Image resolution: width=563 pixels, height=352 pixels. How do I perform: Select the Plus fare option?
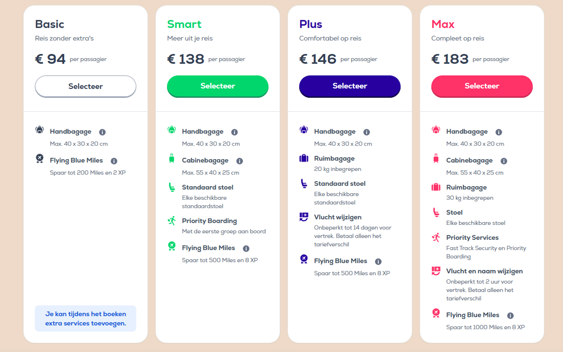pos(350,86)
